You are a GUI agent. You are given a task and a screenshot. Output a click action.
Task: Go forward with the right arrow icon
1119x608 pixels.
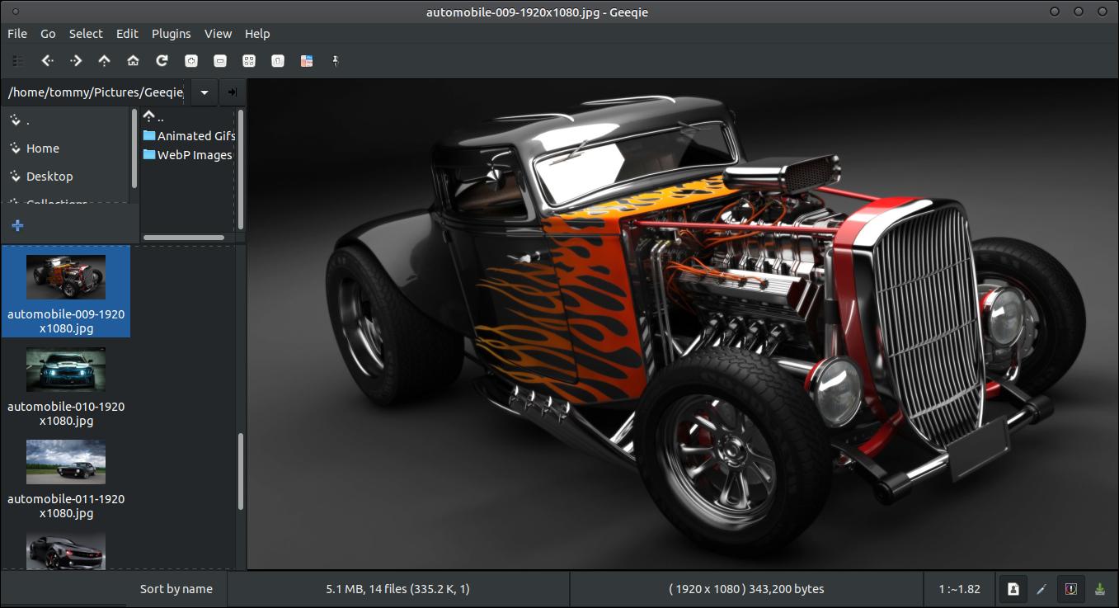(76, 60)
